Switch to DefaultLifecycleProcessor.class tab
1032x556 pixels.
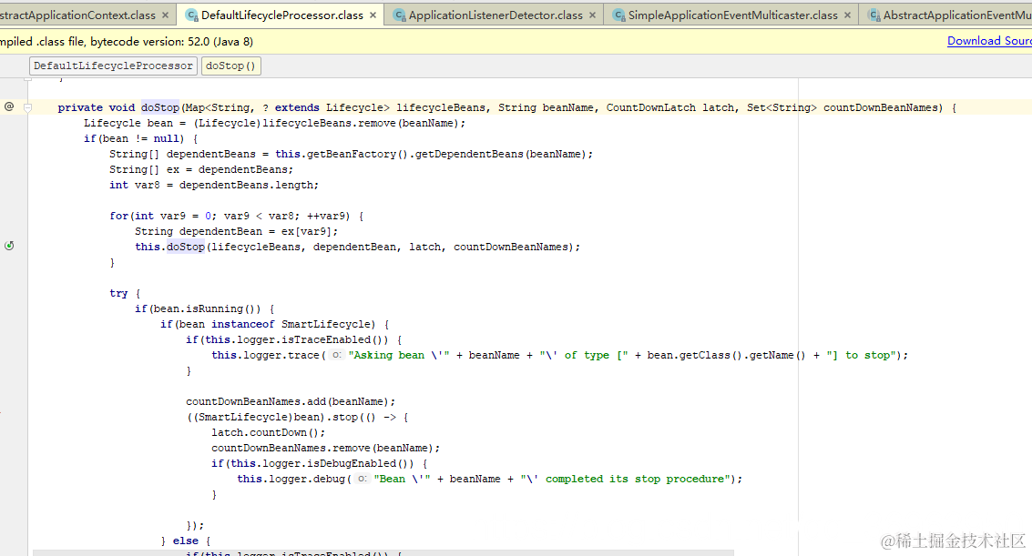pyautogui.click(x=281, y=15)
